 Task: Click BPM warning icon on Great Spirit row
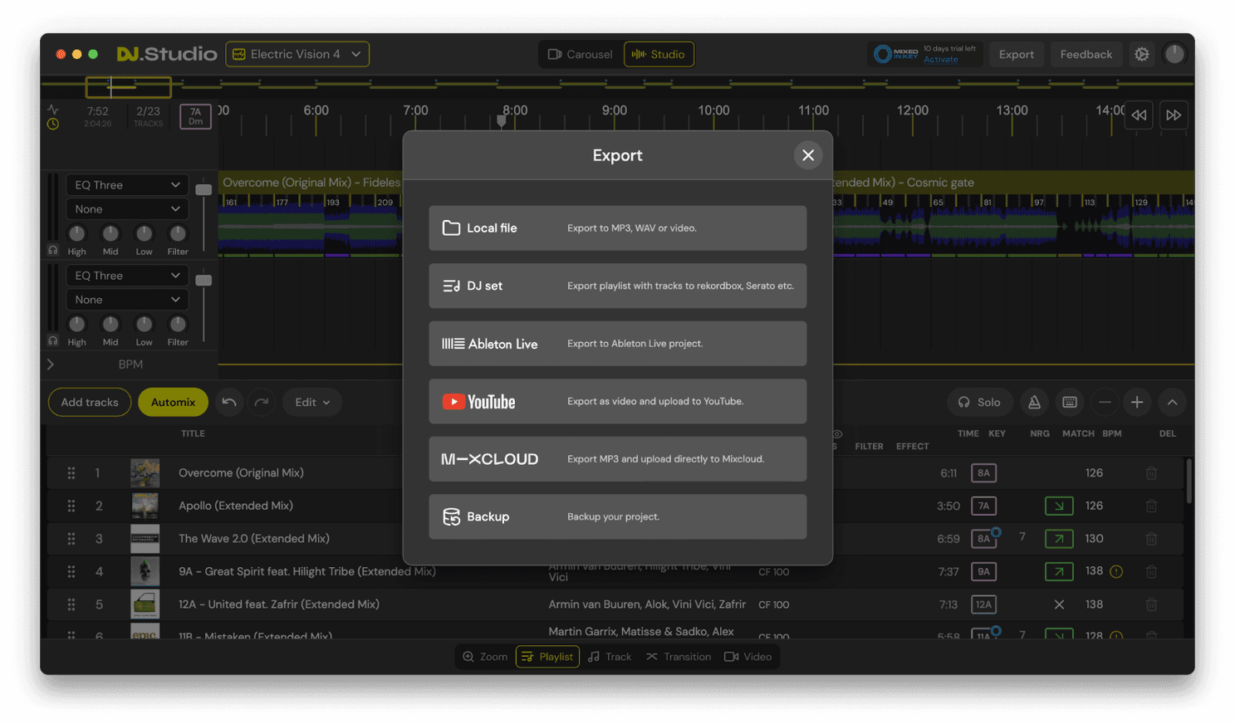1116,571
